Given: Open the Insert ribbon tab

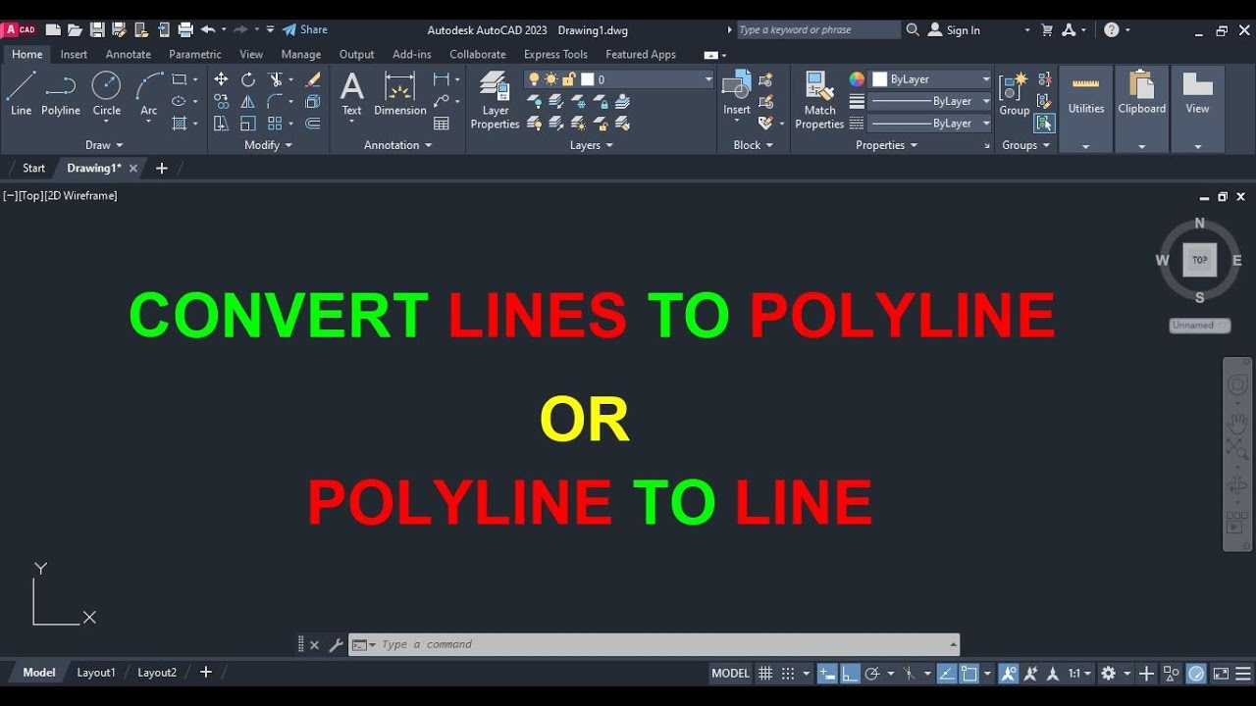Looking at the screenshot, I should 74,55.
